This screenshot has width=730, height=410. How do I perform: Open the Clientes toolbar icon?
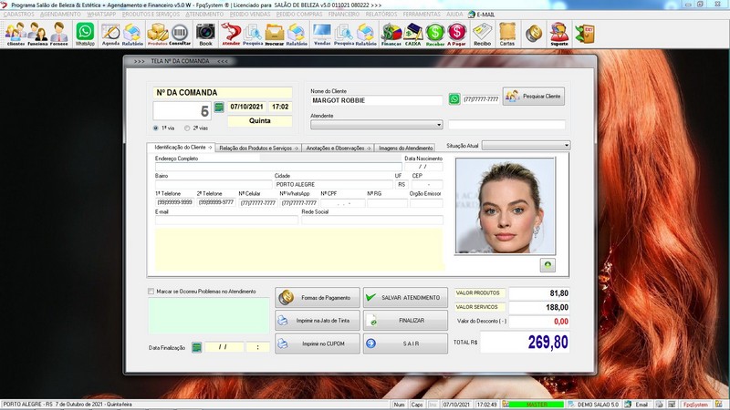16,34
